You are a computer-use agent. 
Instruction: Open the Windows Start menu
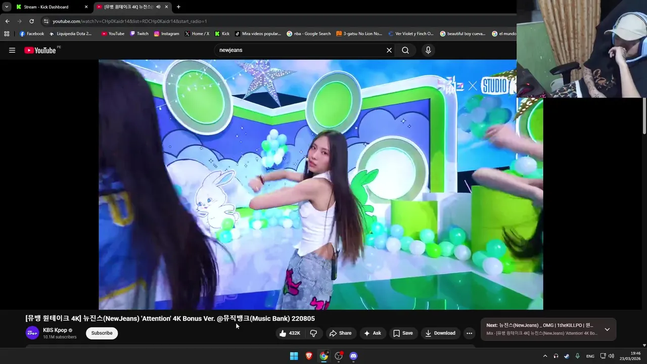[x=294, y=356]
